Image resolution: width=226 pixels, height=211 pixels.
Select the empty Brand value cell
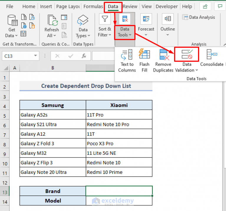click(119, 191)
